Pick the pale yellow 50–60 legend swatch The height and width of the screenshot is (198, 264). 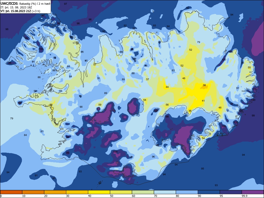pyautogui.click(x=121, y=192)
